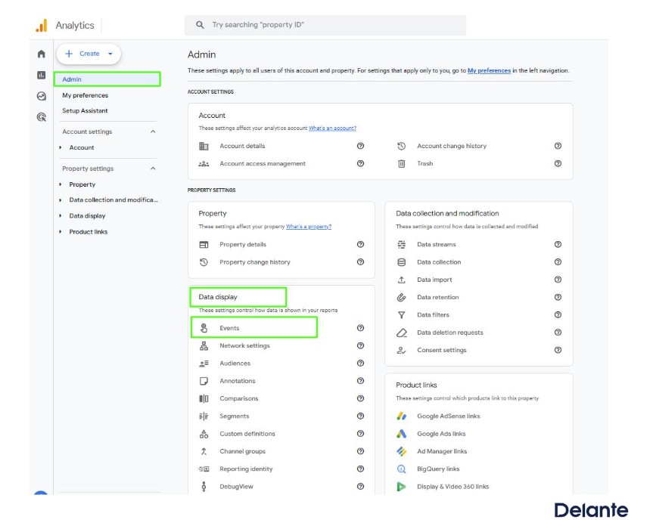Collapse the Property settings section chevron
This screenshot has height=526, width=650.
click(153, 169)
